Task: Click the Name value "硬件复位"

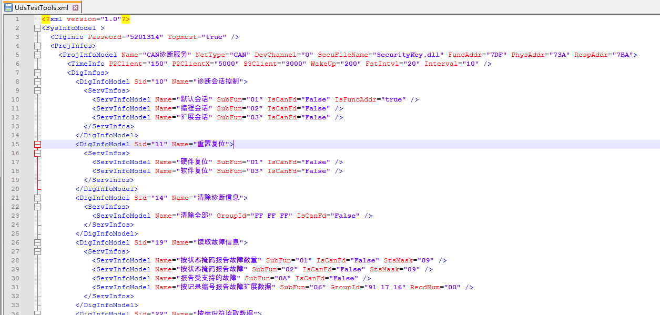Action: [x=194, y=162]
